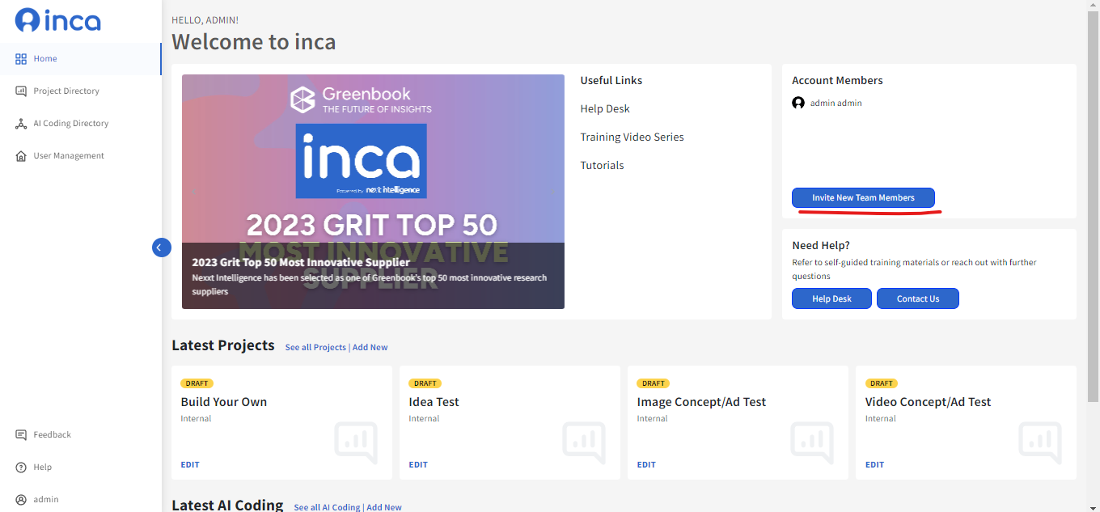
Task: Click the admin admin member name
Action: pos(836,103)
